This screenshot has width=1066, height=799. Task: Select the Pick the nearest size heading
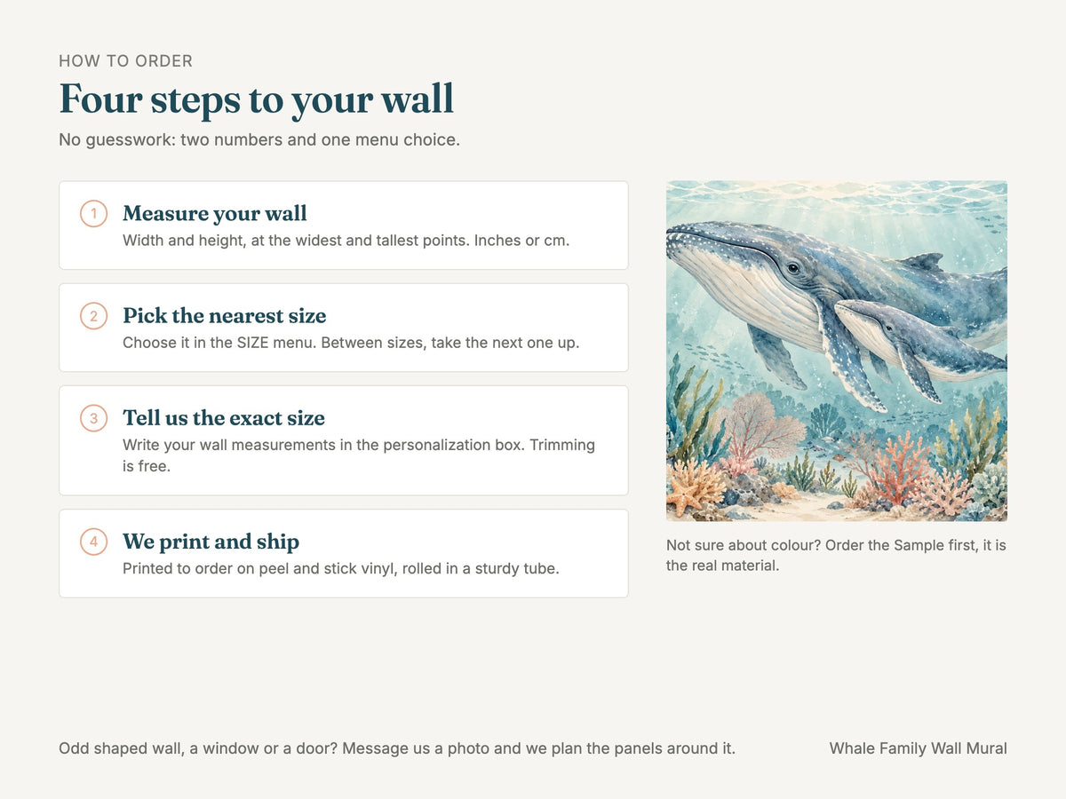225,316
